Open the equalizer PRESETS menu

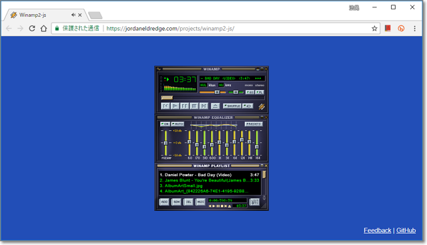(254, 124)
